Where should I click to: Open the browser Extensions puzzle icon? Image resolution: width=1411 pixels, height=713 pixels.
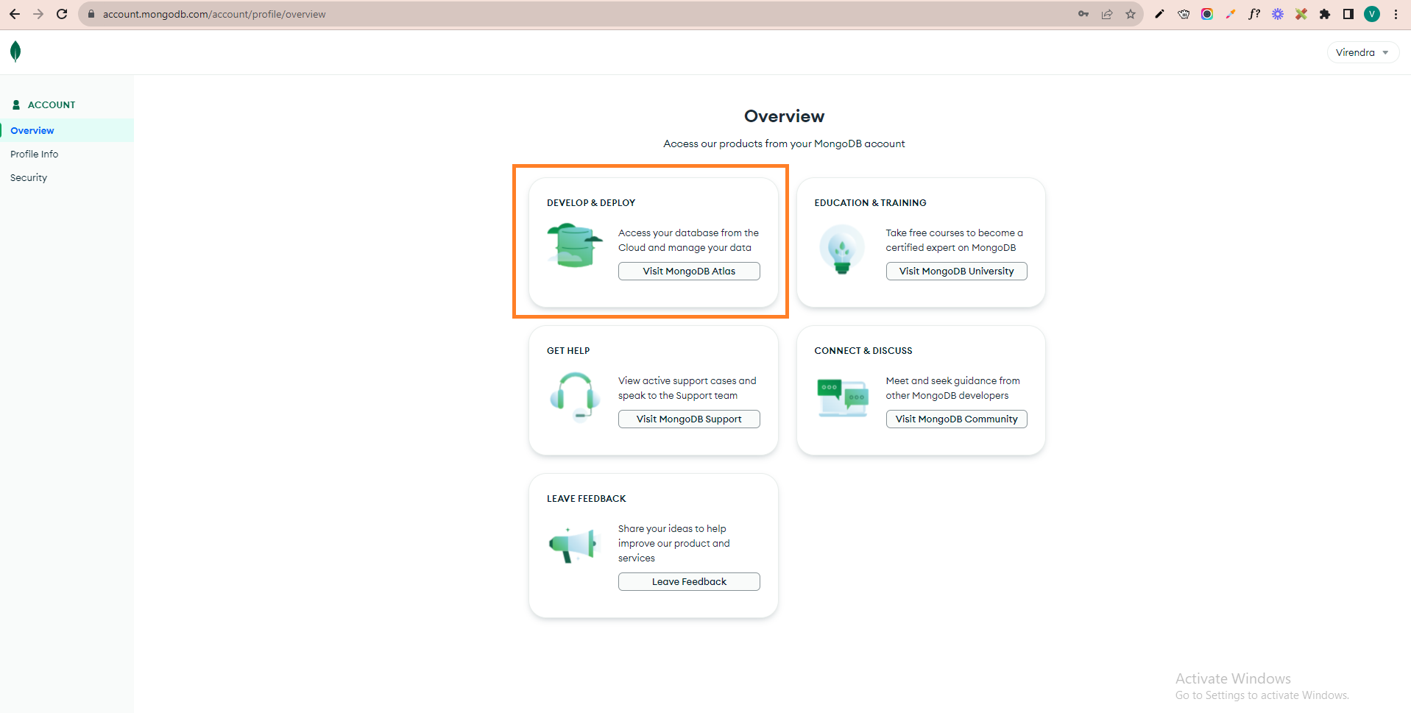tap(1325, 14)
